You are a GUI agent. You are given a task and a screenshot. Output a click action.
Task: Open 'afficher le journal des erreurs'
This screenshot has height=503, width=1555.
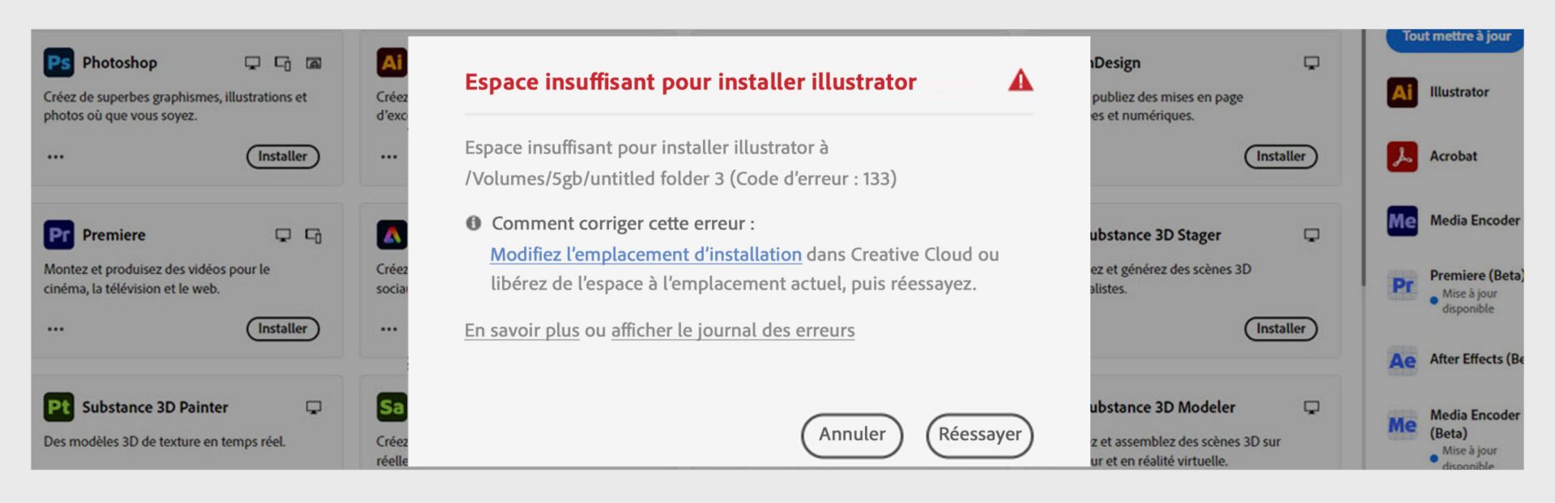pyautogui.click(x=732, y=330)
